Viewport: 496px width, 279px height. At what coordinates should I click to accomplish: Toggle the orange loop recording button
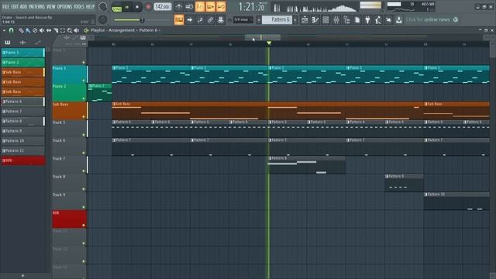[221, 7]
